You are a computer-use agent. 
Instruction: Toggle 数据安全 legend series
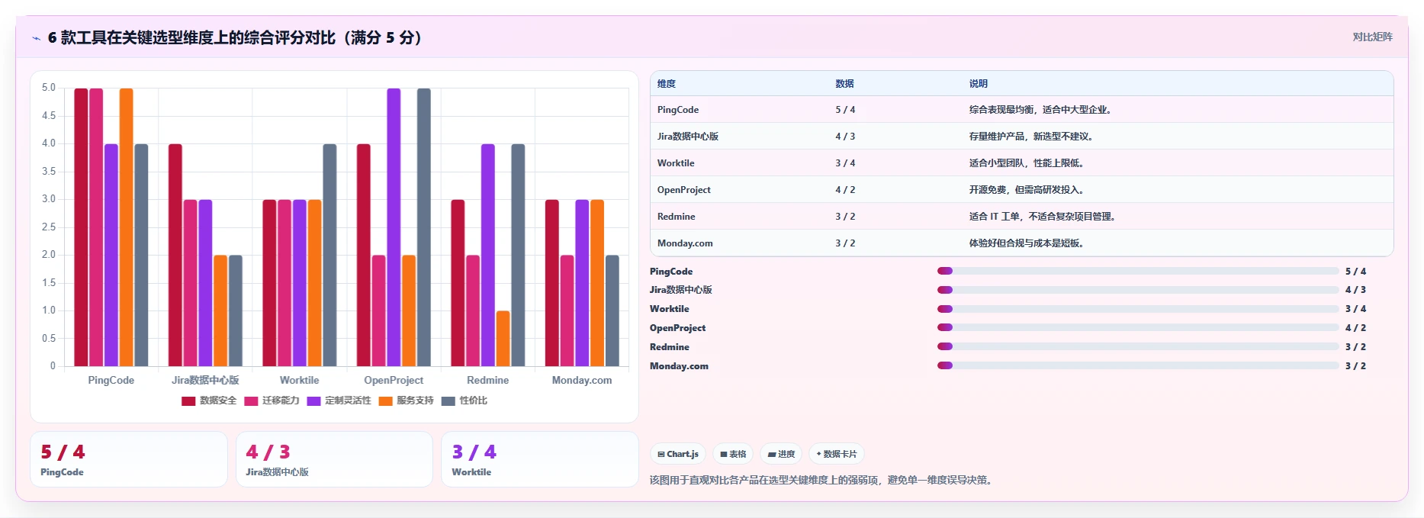(x=209, y=401)
